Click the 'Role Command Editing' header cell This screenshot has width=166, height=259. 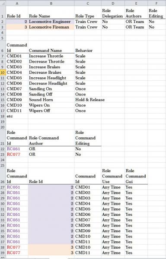coord(88,138)
